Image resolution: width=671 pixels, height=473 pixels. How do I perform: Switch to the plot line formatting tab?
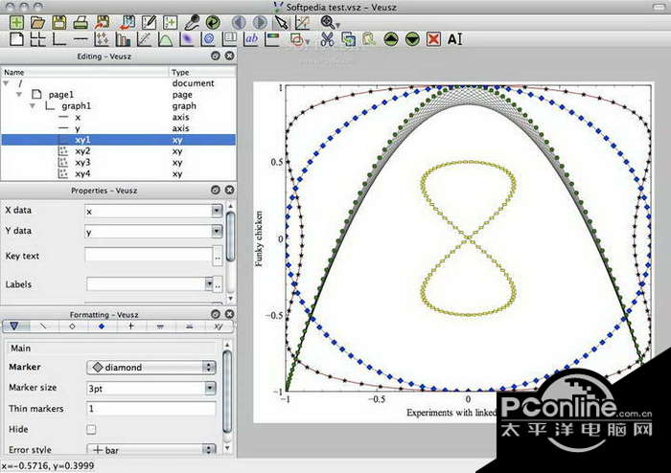pyautogui.click(x=43, y=327)
